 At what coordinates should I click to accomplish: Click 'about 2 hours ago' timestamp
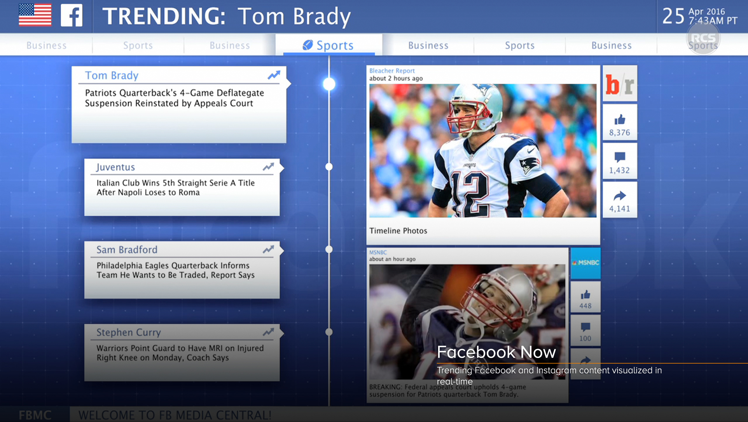[x=396, y=78]
